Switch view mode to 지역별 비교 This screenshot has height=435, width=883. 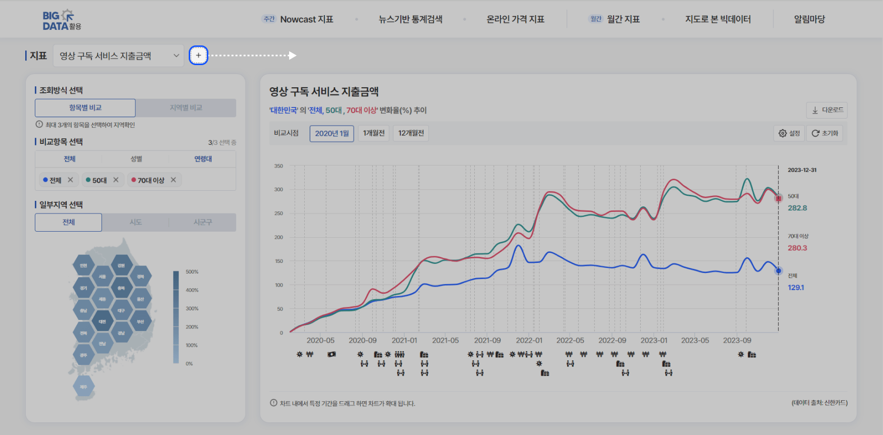click(186, 108)
